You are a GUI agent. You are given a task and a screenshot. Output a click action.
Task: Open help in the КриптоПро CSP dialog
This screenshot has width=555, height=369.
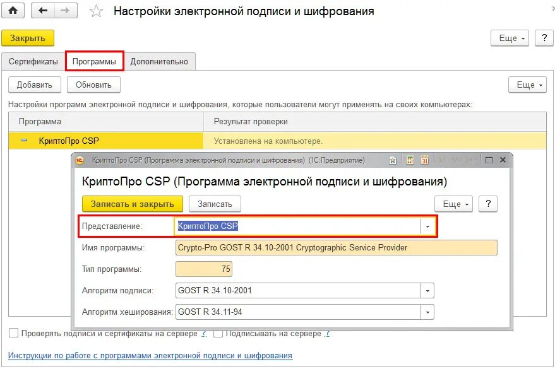tap(488, 204)
